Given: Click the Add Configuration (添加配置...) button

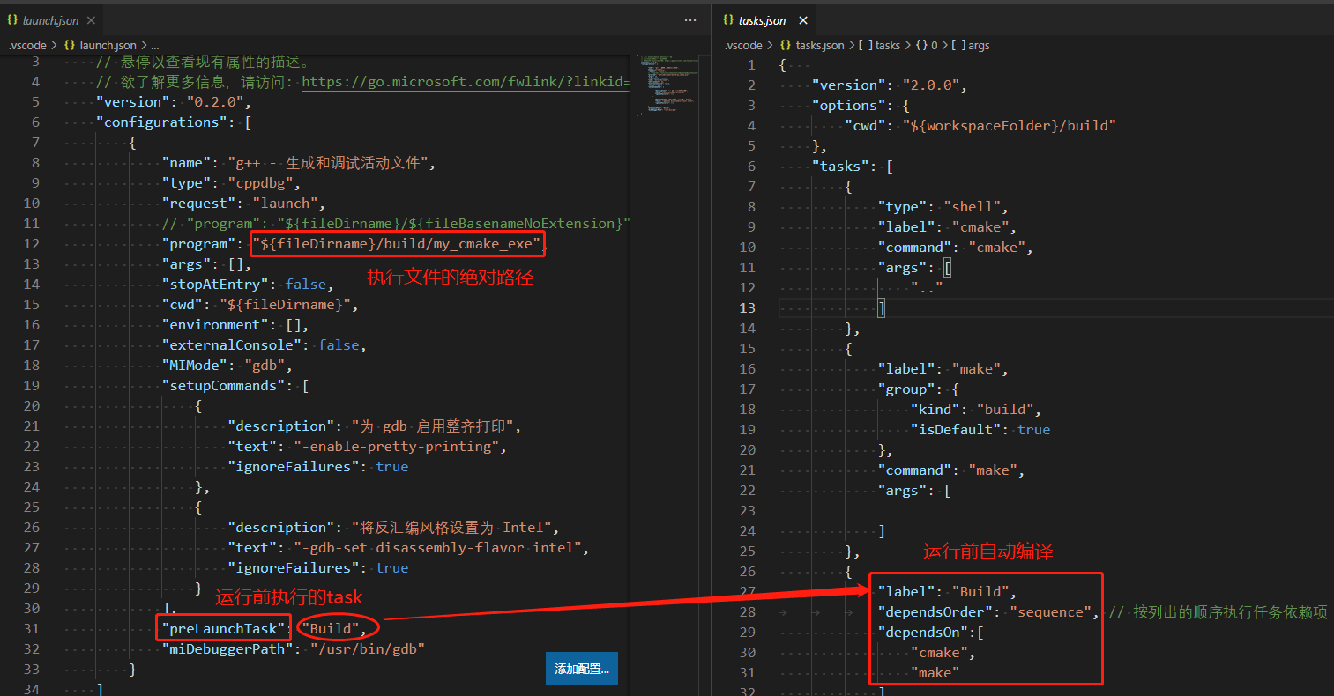Looking at the screenshot, I should point(582,669).
